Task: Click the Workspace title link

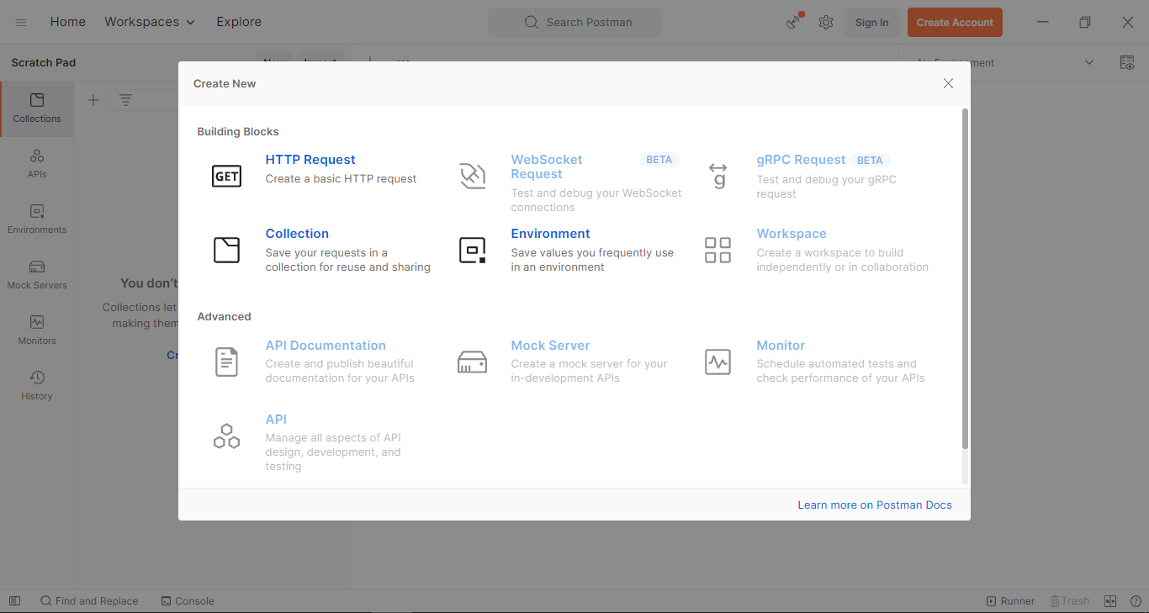Action: pyautogui.click(x=792, y=234)
